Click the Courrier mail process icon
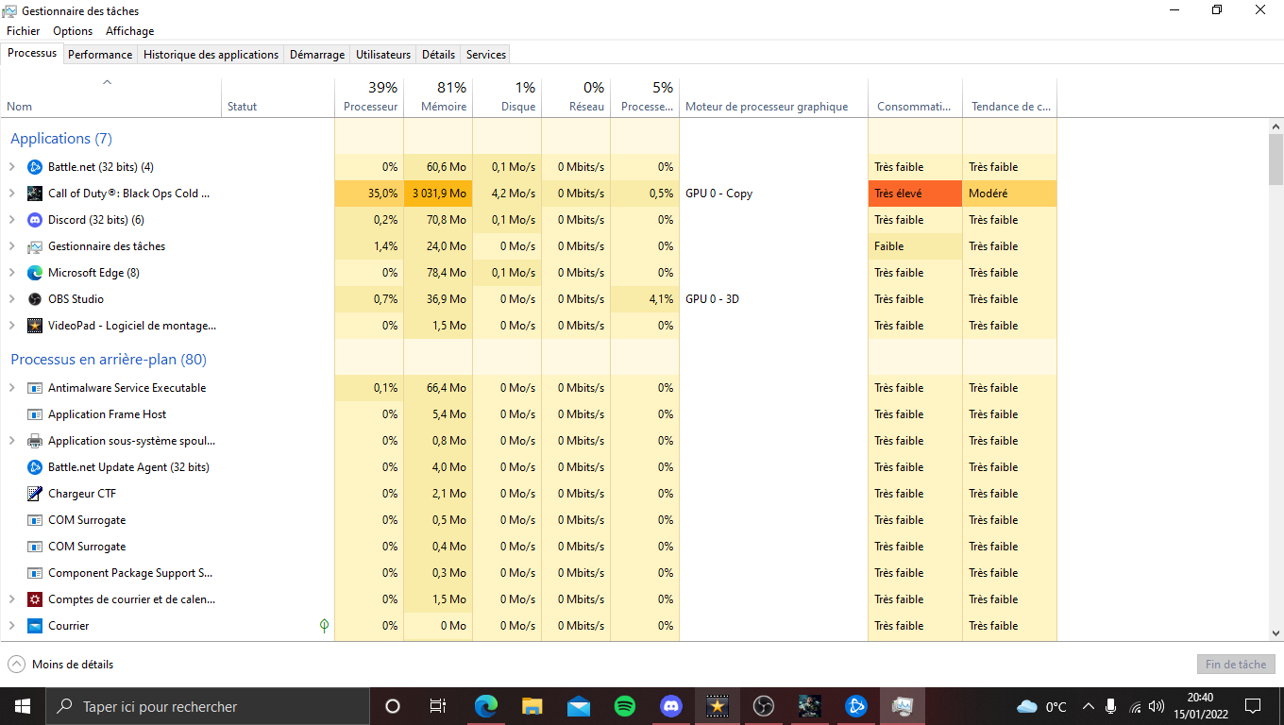This screenshot has height=725, width=1284. [35, 626]
